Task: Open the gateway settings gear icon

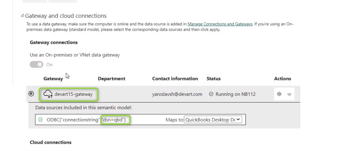Action: coord(279,94)
